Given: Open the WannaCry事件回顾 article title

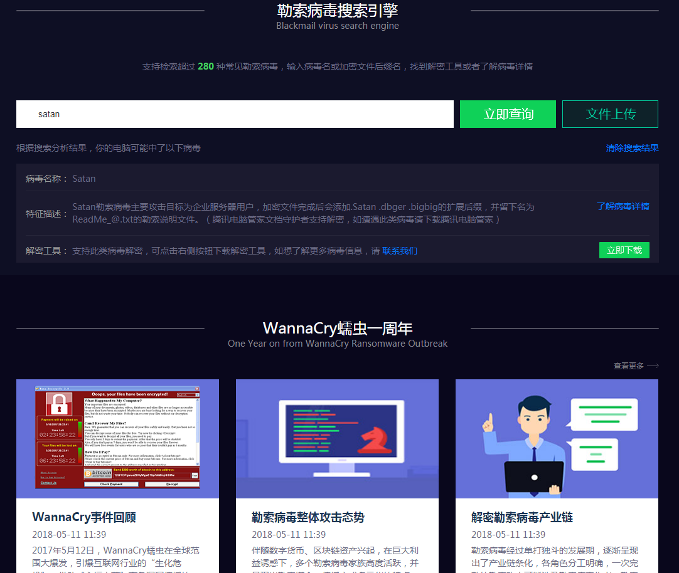Looking at the screenshot, I should (84, 517).
